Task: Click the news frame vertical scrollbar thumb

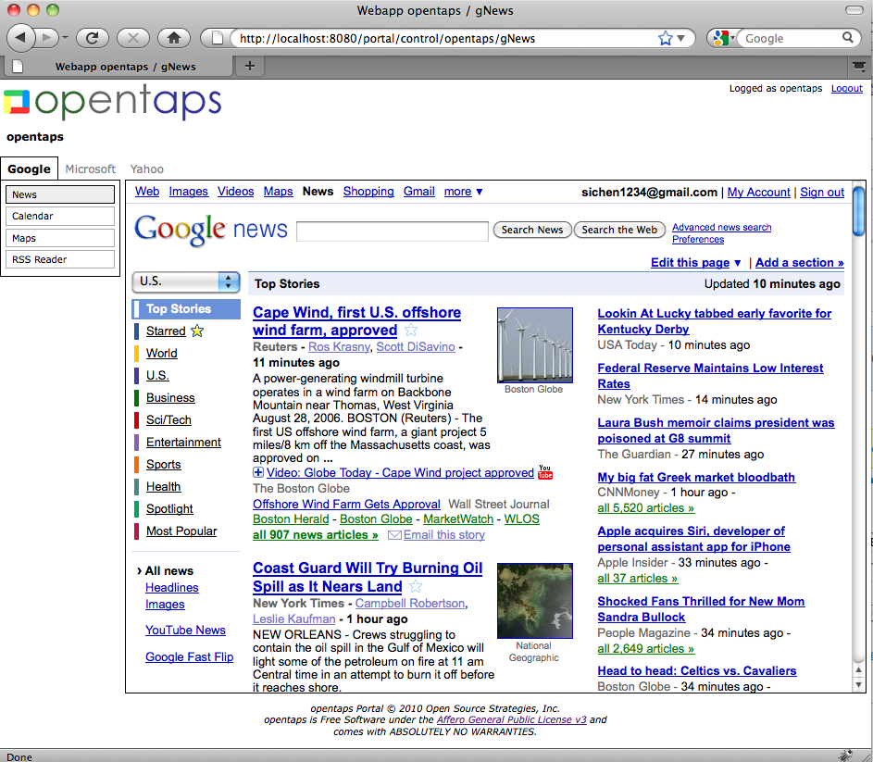Action: tap(858, 212)
